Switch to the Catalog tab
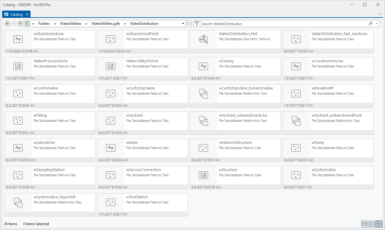This screenshot has width=385, height=230. 16,14
